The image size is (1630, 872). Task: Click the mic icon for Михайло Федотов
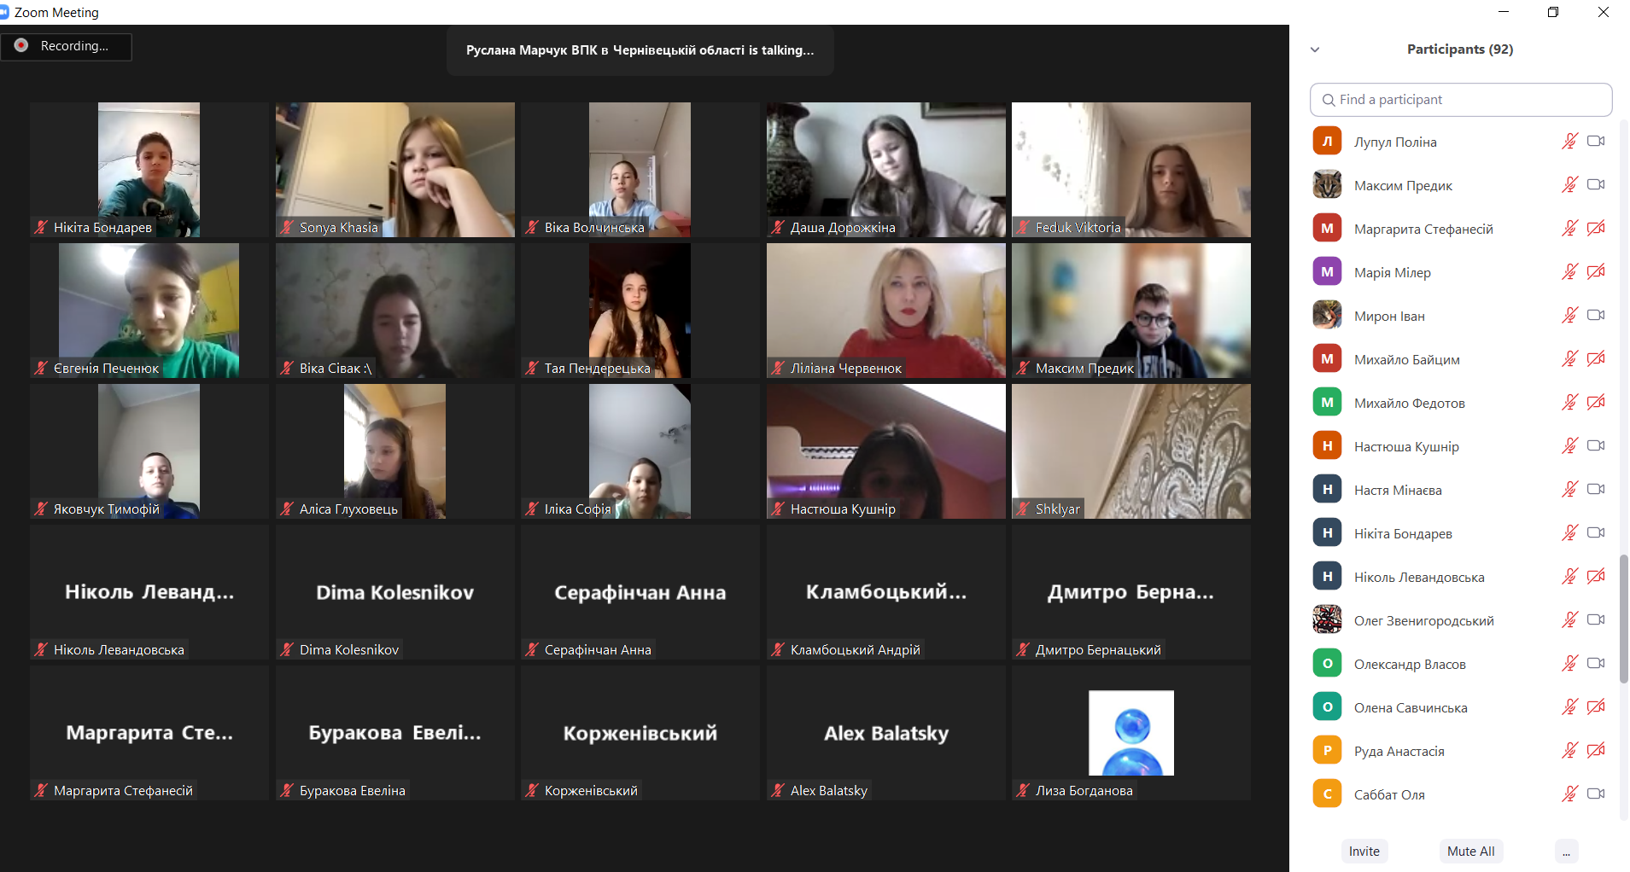point(1569,403)
